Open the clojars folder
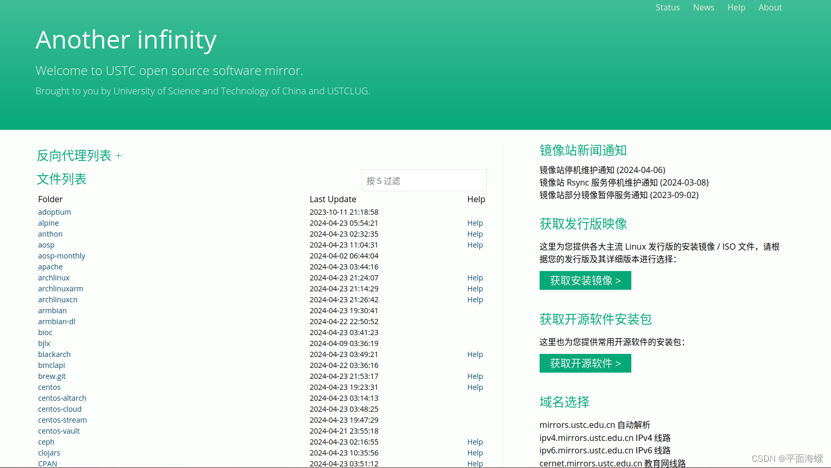The image size is (831, 468). click(x=49, y=453)
